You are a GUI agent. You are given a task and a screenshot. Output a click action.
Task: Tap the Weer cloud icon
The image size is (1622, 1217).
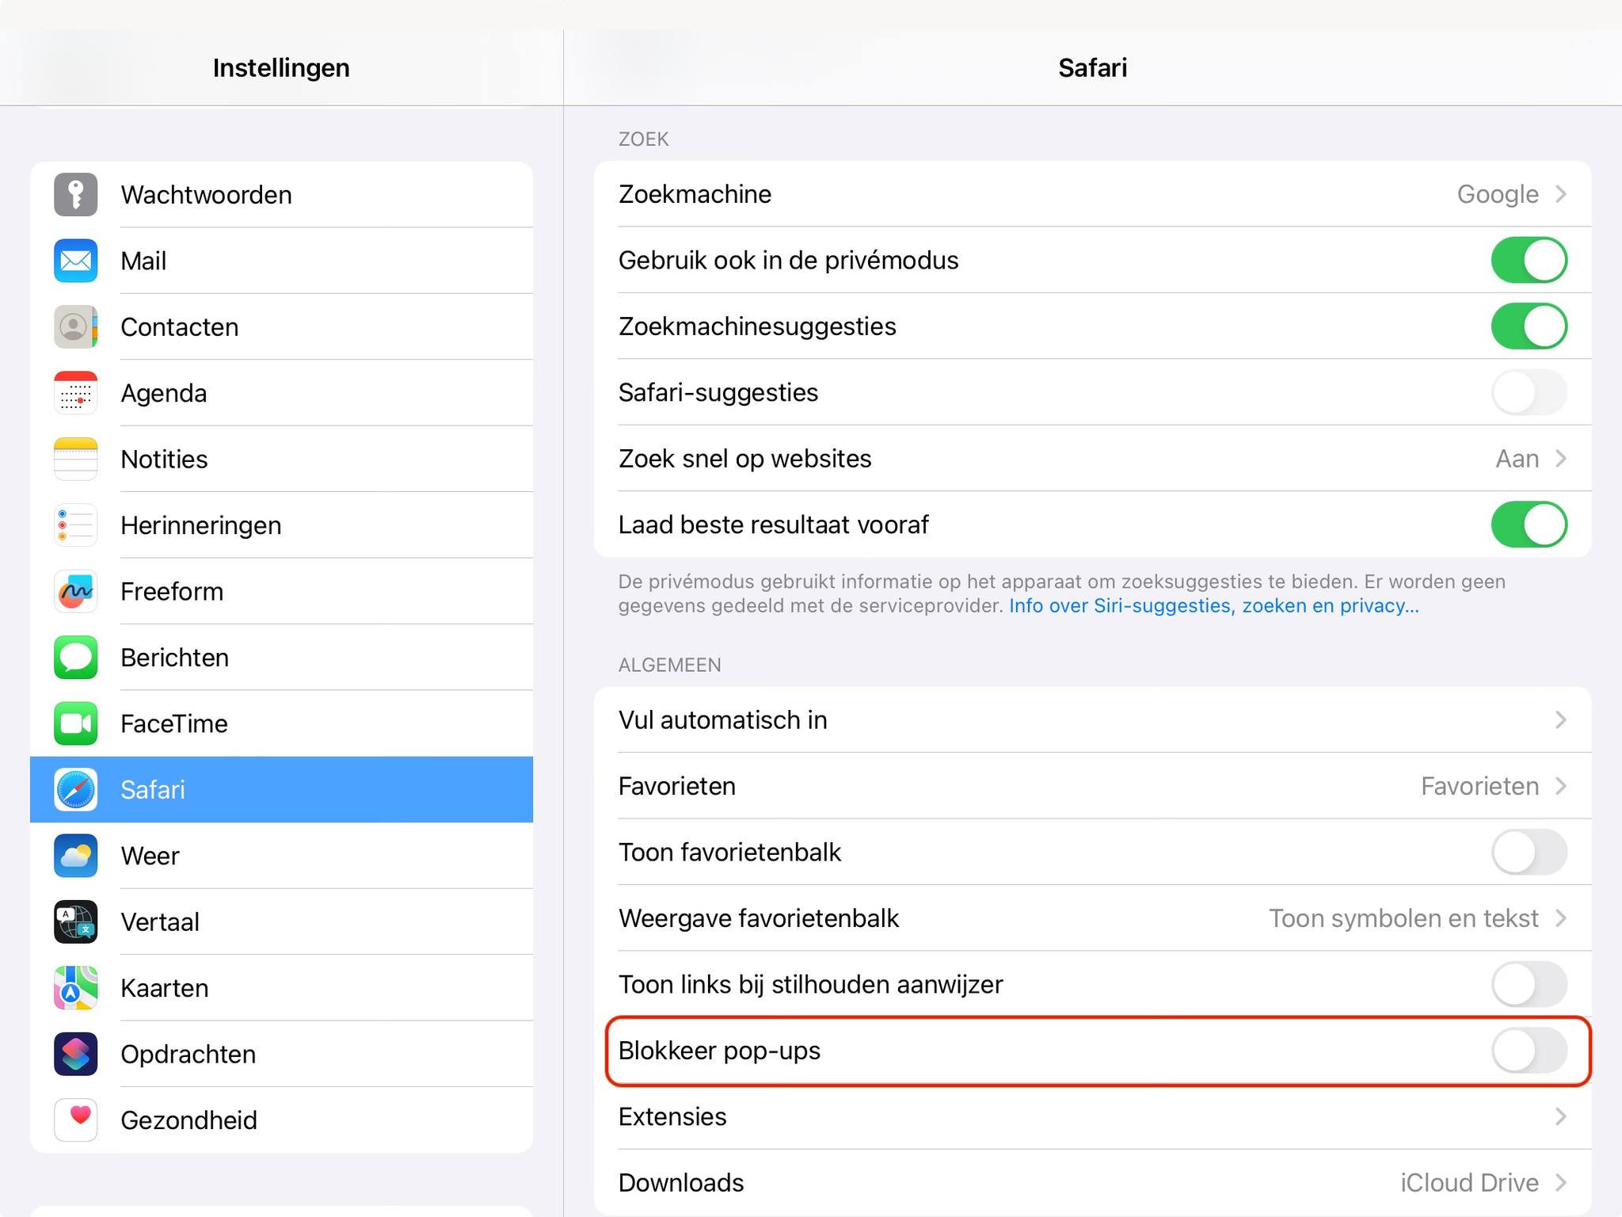(76, 856)
